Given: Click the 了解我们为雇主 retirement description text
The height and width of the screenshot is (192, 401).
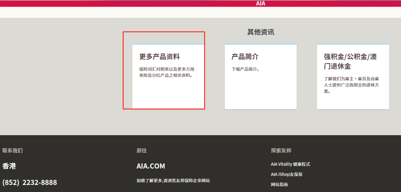Looking at the screenshot, I should tap(351, 85).
